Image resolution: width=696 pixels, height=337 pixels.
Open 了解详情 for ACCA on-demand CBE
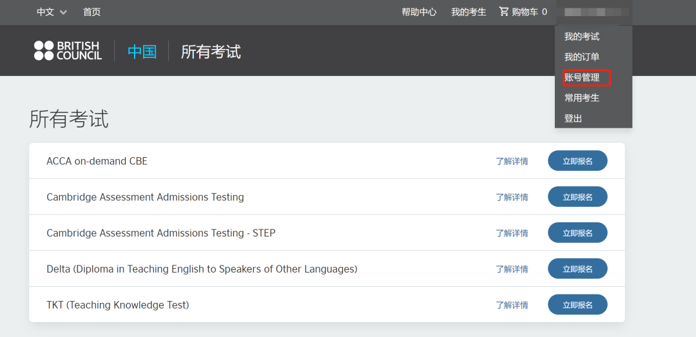512,161
